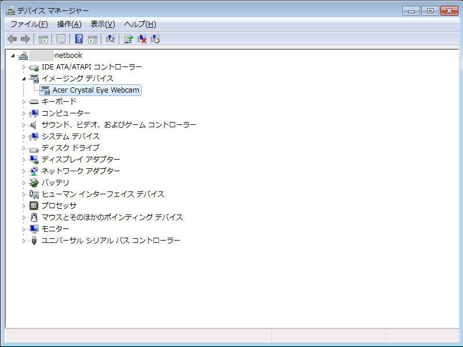Expand the プロセッサ tree node
This screenshot has height=347, width=463.
(23, 206)
